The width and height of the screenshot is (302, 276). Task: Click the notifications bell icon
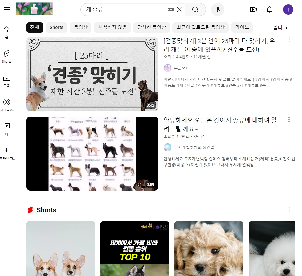[269, 10]
